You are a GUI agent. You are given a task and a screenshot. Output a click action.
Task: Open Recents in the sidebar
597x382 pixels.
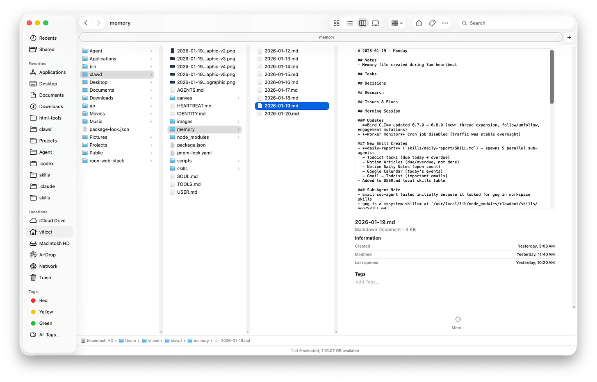(49, 38)
